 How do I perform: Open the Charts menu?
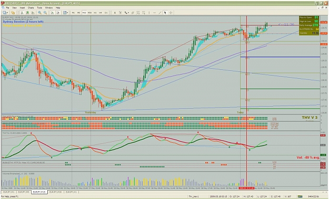31,8
